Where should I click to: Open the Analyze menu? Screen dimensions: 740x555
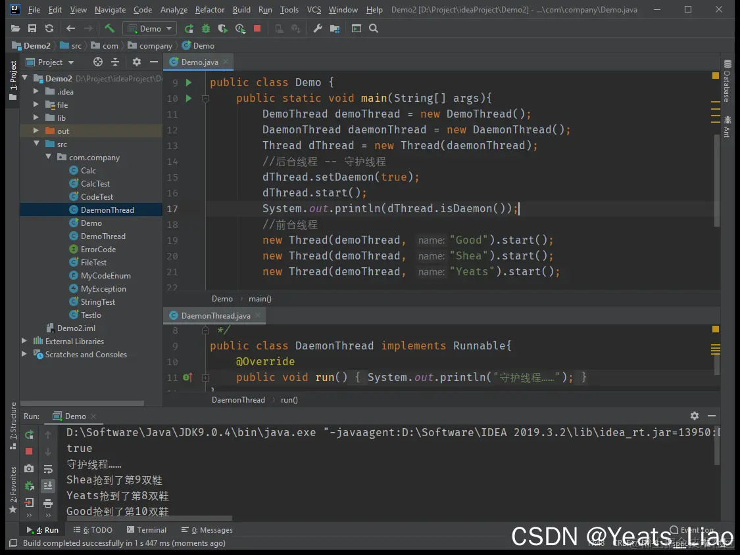click(x=174, y=9)
